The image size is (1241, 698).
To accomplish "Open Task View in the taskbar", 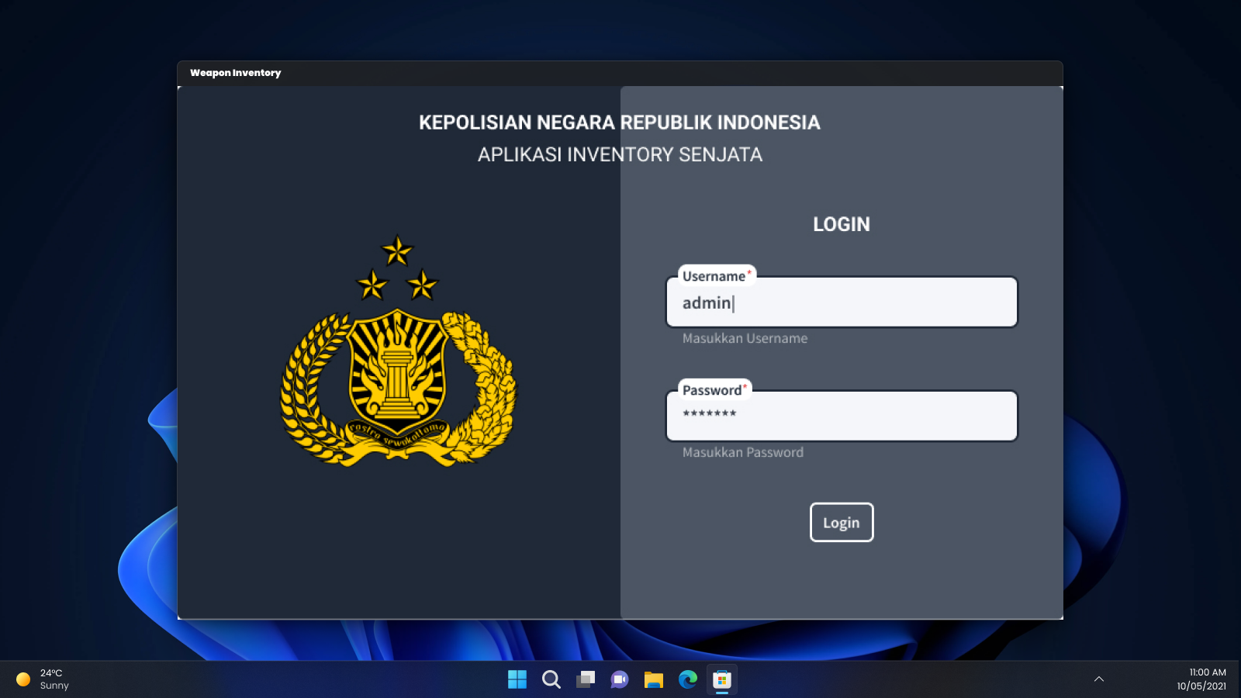I will pos(586,679).
